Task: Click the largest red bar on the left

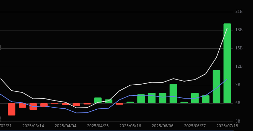Action: tap(12, 109)
